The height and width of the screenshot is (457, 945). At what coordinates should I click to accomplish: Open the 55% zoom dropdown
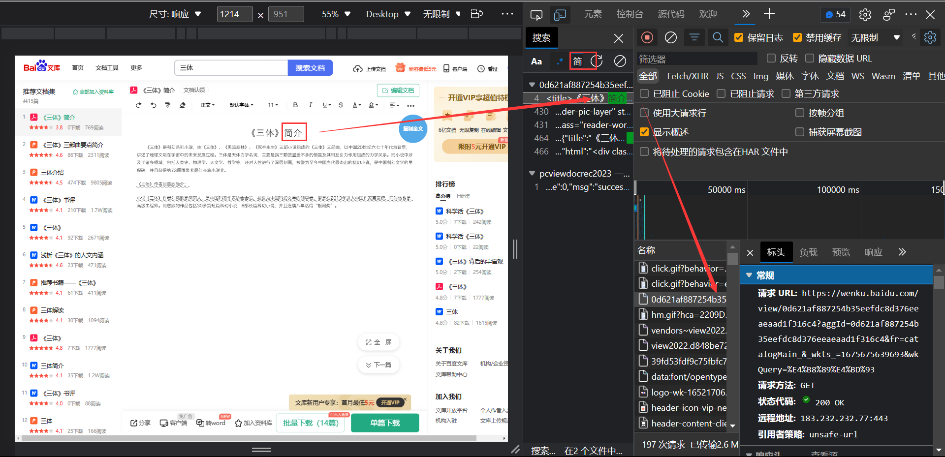point(336,14)
